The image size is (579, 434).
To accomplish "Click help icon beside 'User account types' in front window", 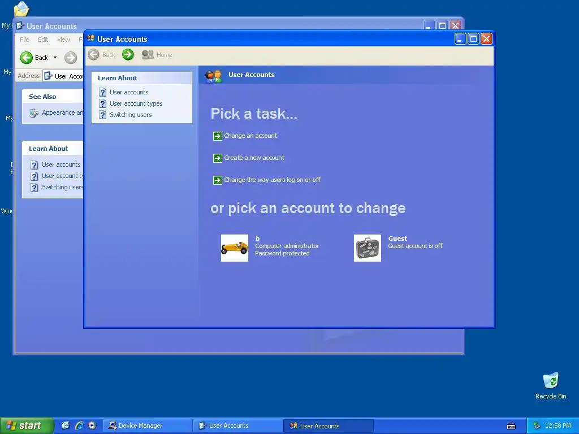I will pyautogui.click(x=103, y=104).
